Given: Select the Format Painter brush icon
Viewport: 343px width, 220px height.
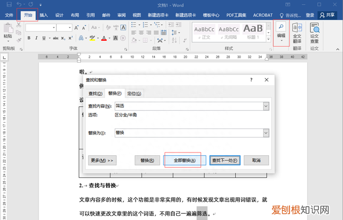Looking at the screenshot, I should [19, 40].
